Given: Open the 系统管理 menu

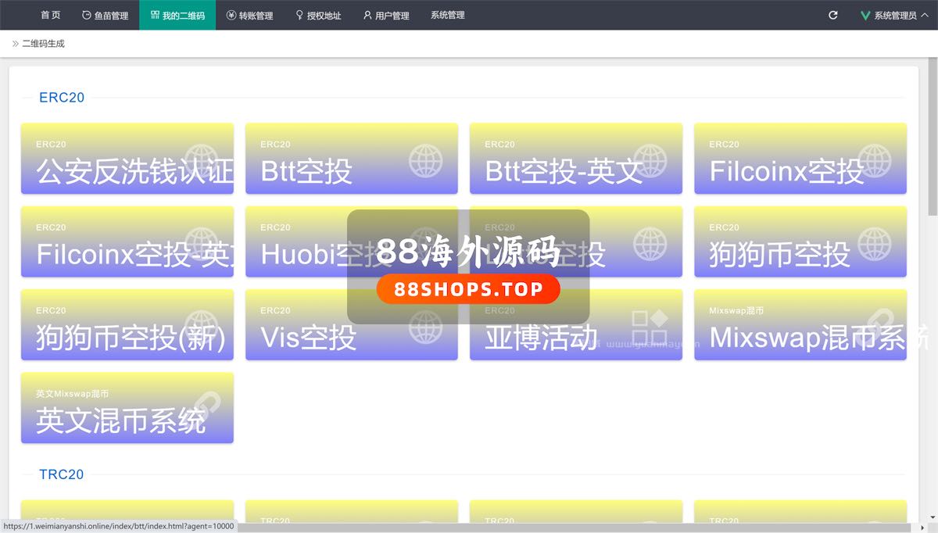Looking at the screenshot, I should [447, 15].
